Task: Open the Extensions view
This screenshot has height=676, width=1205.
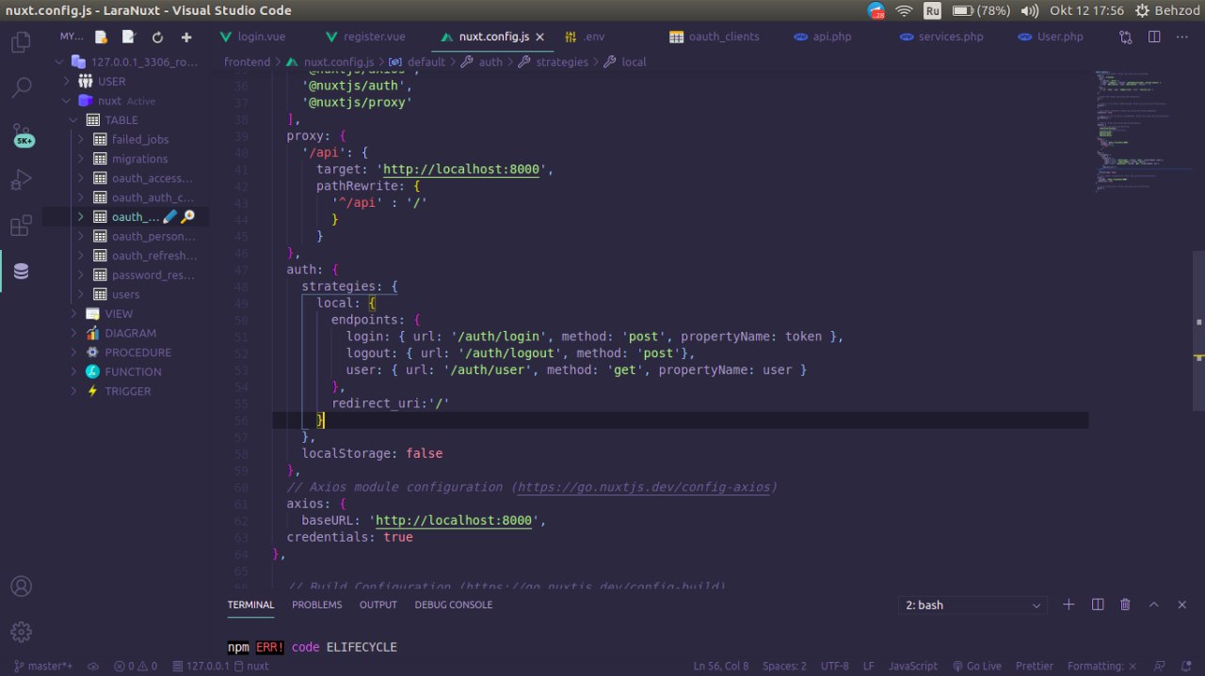Action: pyautogui.click(x=21, y=226)
